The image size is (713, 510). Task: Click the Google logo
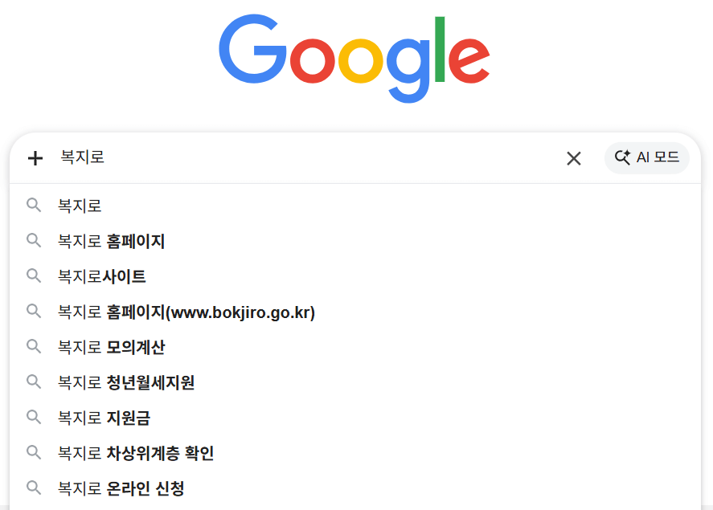pyautogui.click(x=356, y=58)
